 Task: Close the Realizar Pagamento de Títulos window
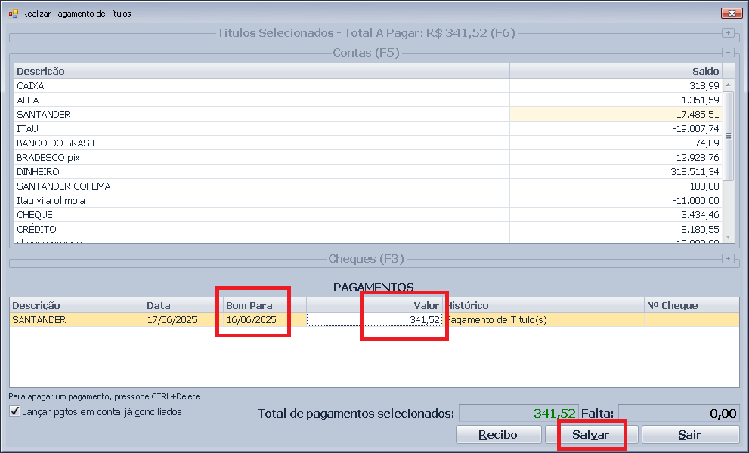coord(730,14)
